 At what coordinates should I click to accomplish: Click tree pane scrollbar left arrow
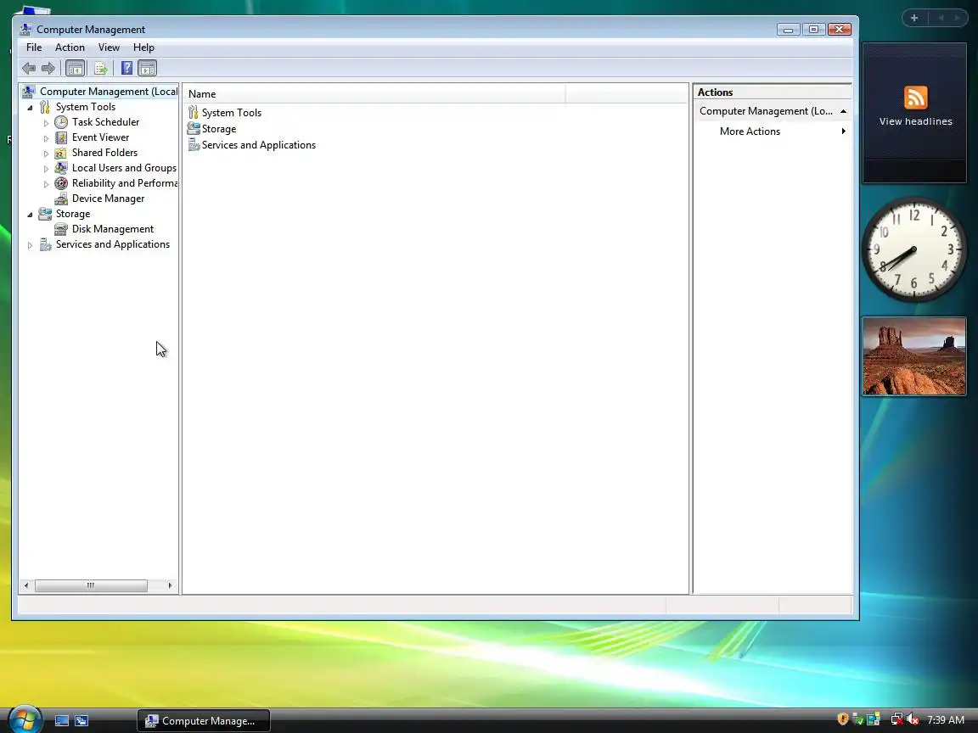[x=26, y=585]
